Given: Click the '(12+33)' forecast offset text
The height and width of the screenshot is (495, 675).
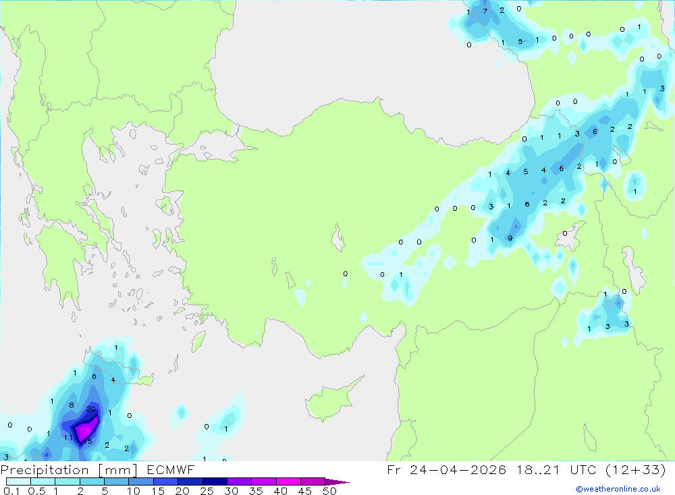Looking at the screenshot, I should pyautogui.click(x=635, y=469).
